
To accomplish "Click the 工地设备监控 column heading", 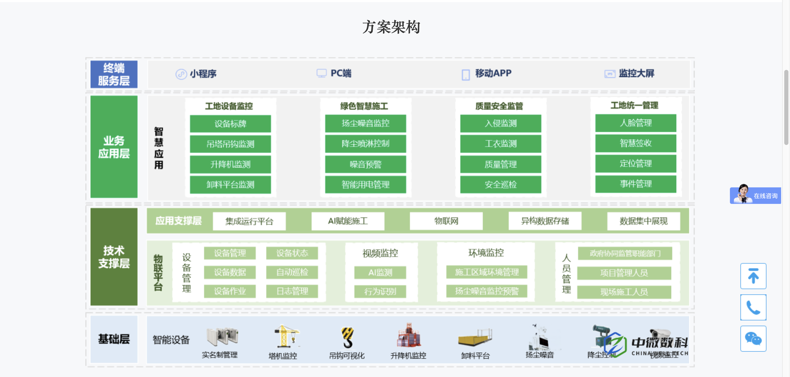I will 229,106.
